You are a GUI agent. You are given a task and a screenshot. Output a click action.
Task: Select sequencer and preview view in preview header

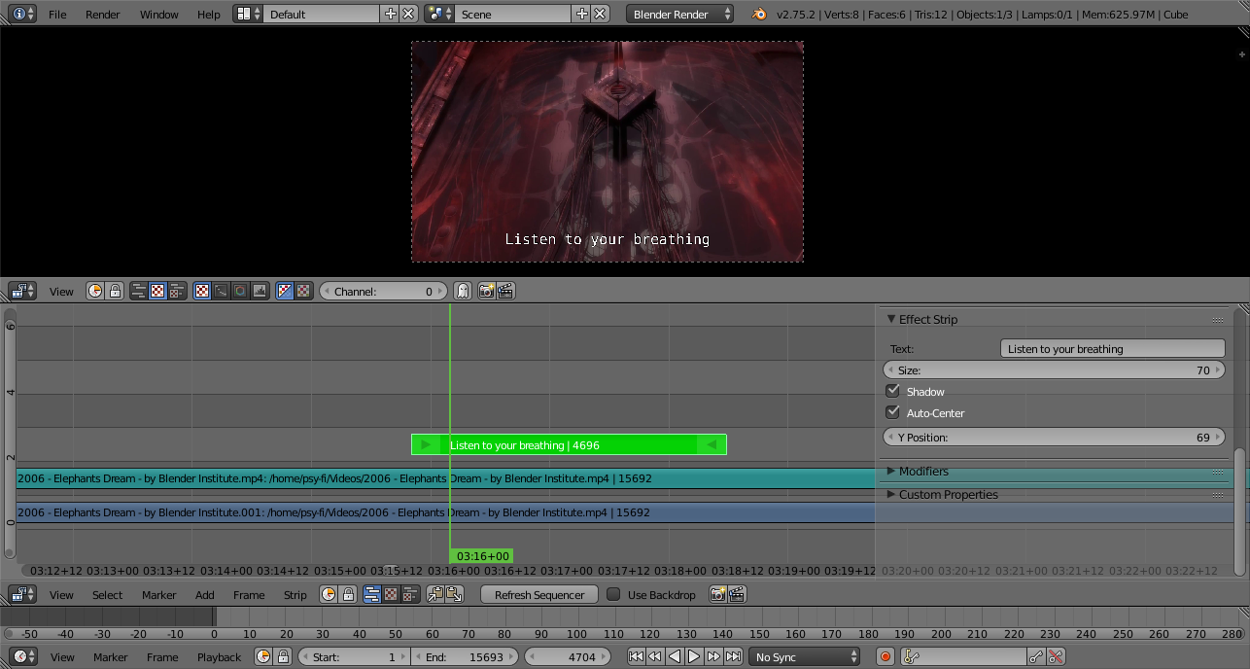click(x=177, y=291)
